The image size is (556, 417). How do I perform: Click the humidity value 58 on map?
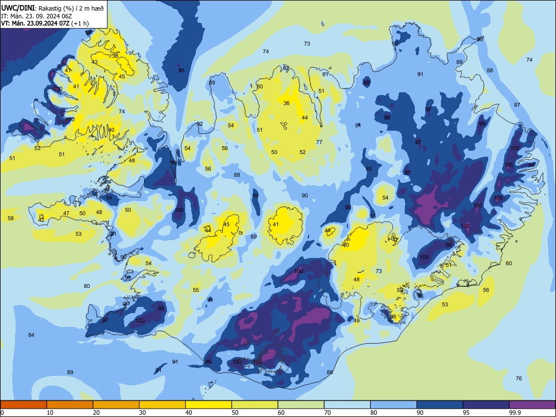[11, 219]
